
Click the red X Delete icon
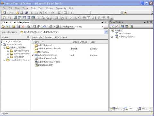tap(23, 26)
